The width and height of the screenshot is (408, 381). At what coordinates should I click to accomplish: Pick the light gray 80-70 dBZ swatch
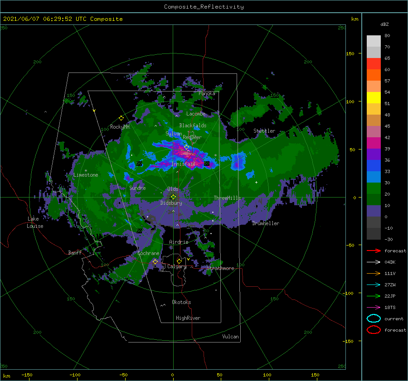point(374,41)
